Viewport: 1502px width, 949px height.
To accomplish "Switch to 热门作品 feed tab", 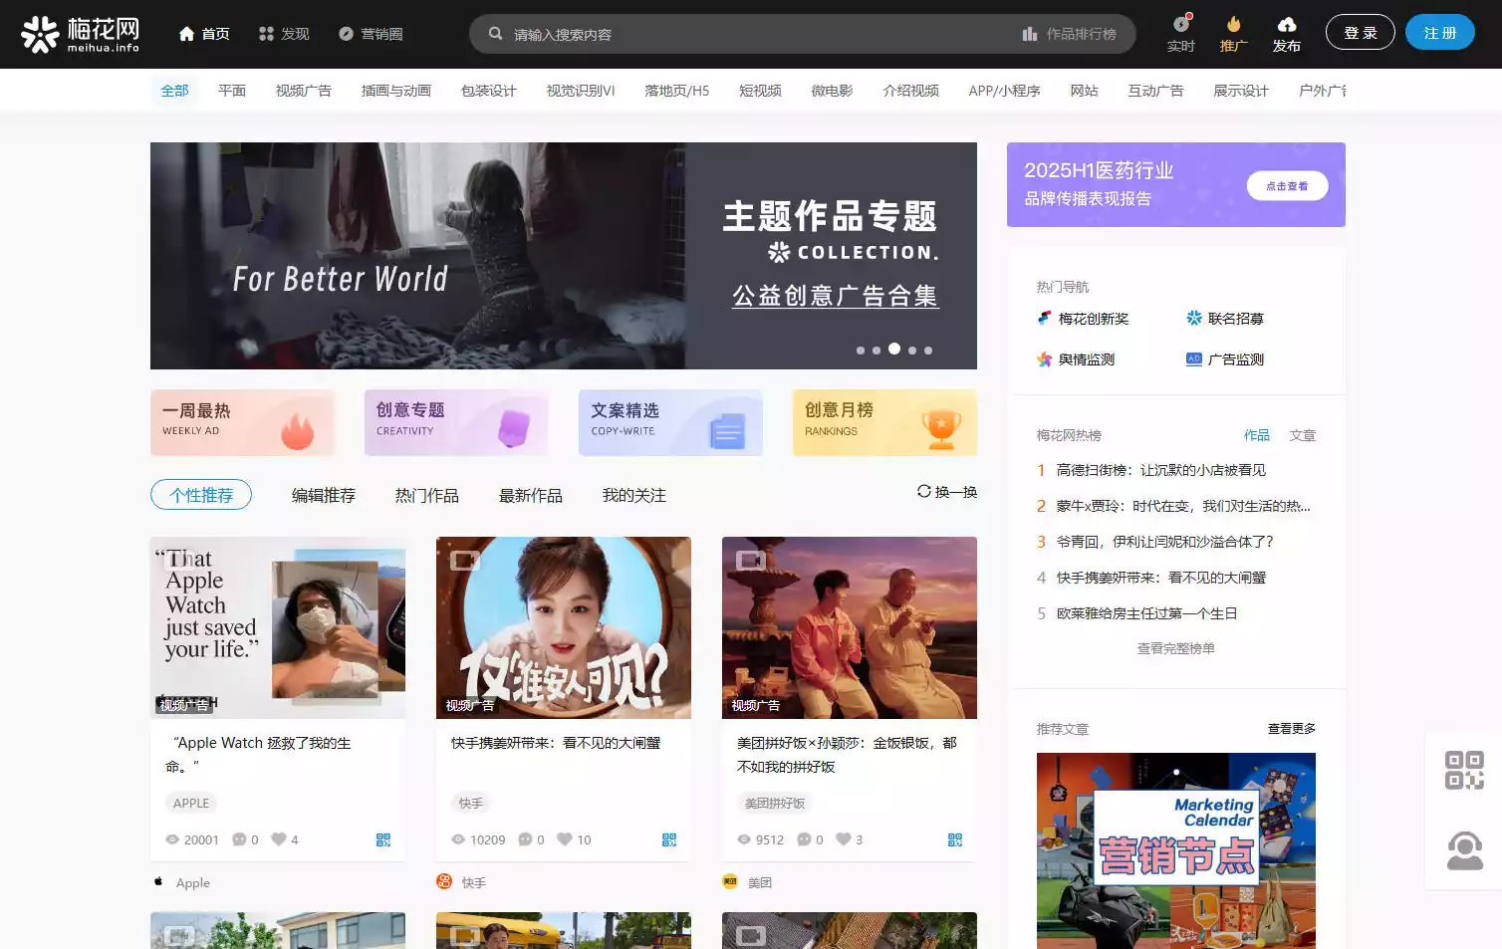I will [x=427, y=495].
